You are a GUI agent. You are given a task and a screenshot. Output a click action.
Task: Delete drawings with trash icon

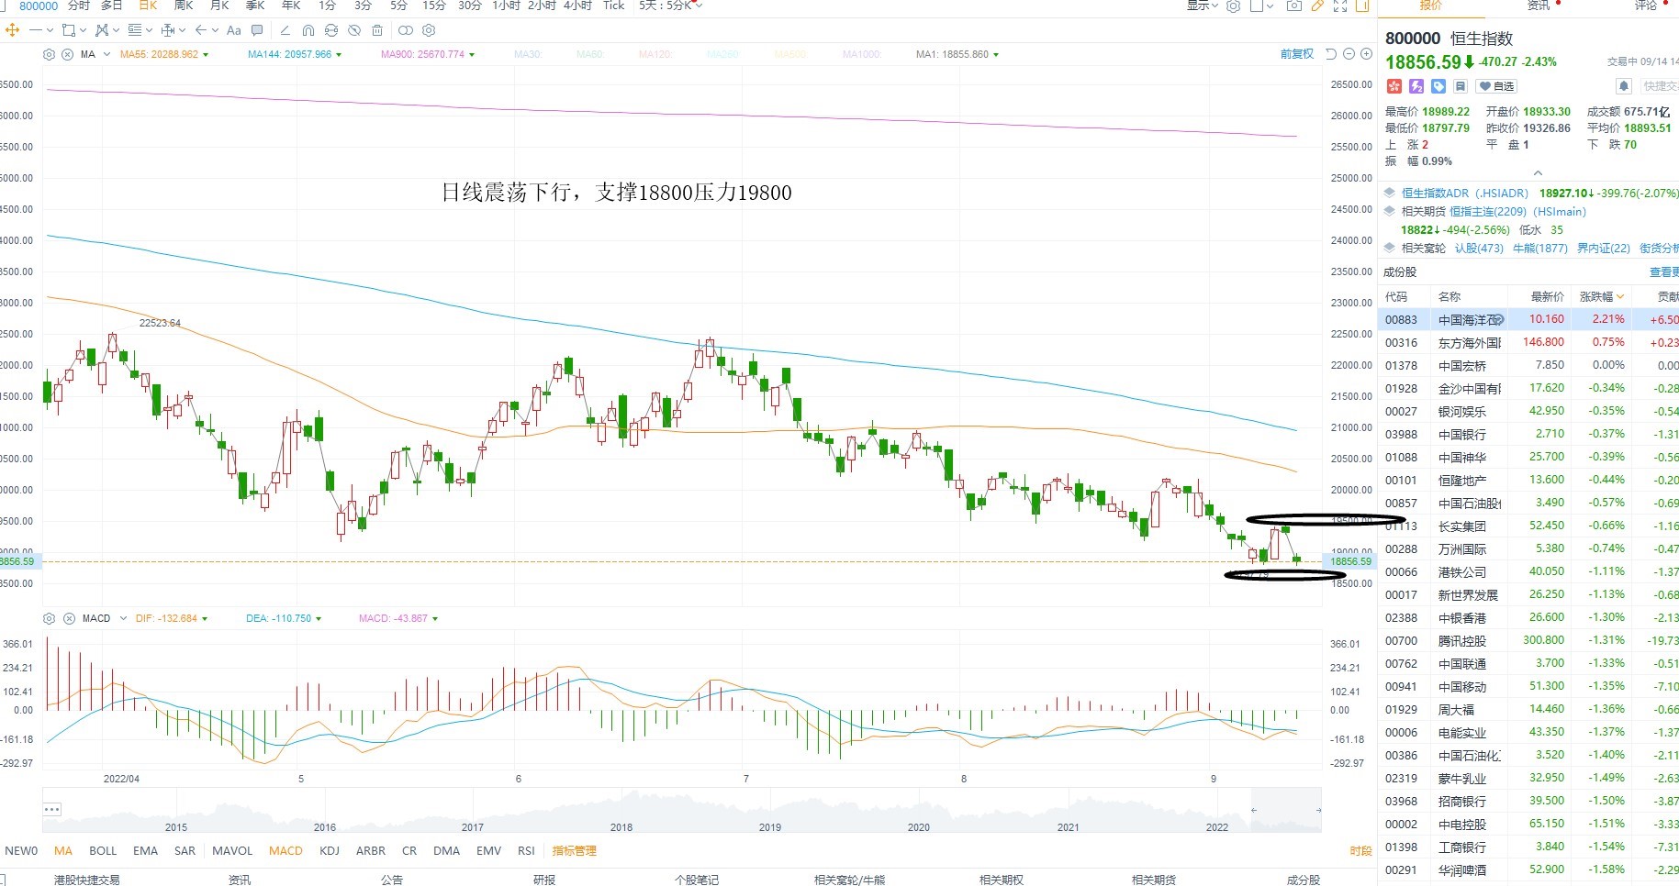(377, 30)
